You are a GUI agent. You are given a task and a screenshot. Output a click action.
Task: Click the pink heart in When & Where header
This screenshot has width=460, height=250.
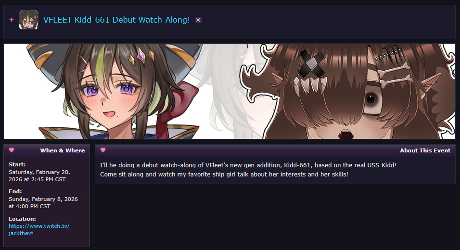[12, 150]
